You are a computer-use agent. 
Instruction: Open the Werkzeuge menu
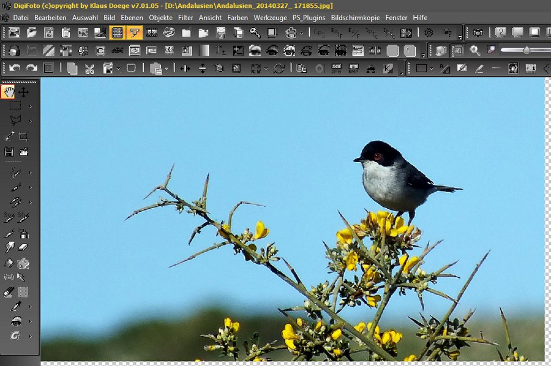coord(270,18)
